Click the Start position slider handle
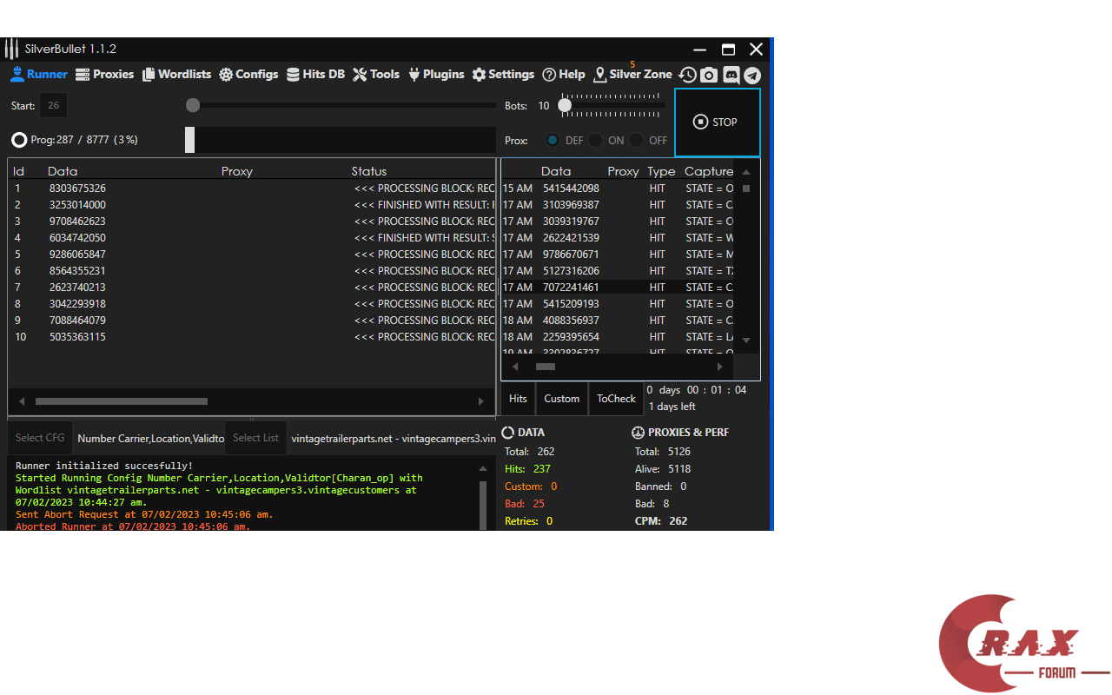 [x=193, y=105]
